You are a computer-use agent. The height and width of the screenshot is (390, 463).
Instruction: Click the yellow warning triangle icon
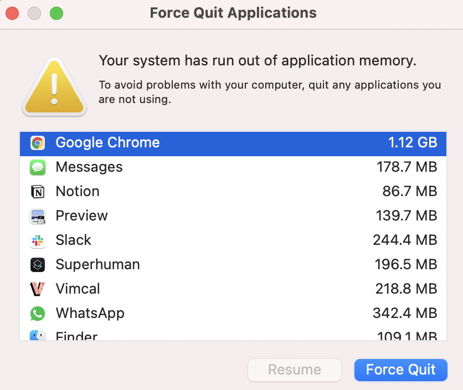54,86
